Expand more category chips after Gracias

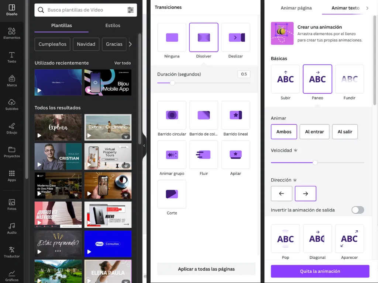tap(130, 44)
